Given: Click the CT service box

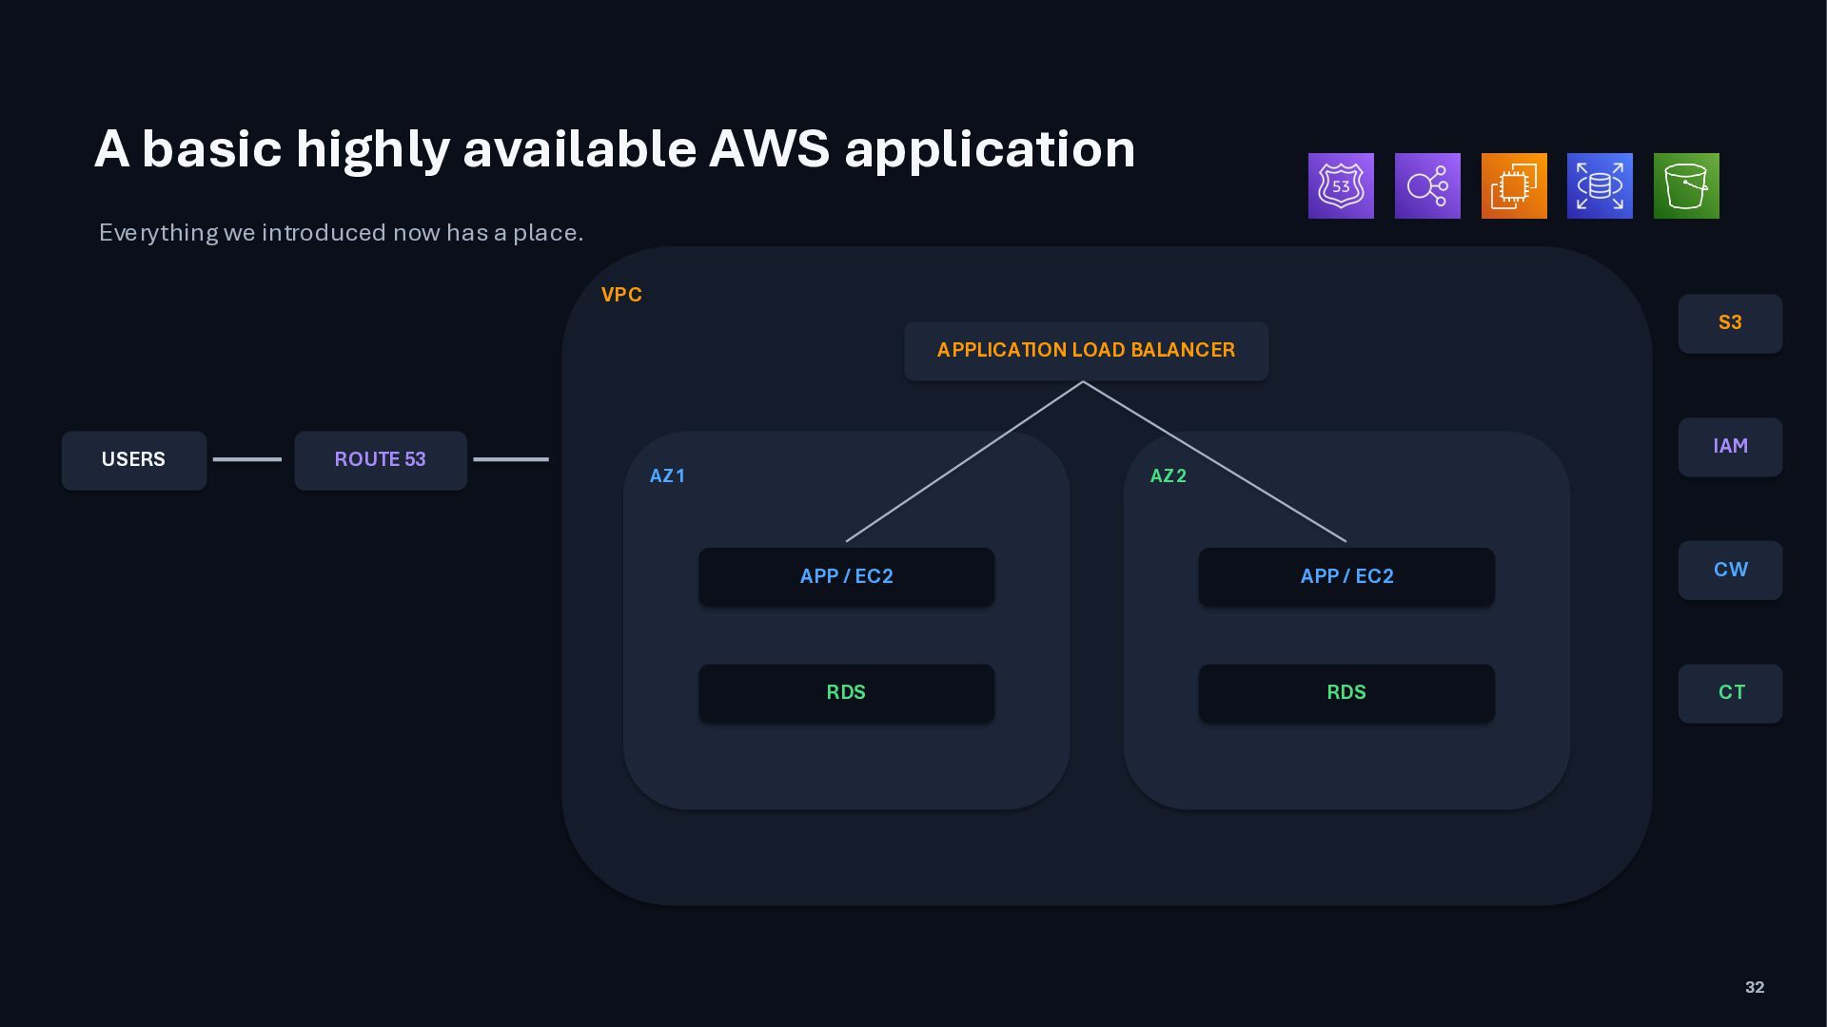Looking at the screenshot, I should 1730,693.
